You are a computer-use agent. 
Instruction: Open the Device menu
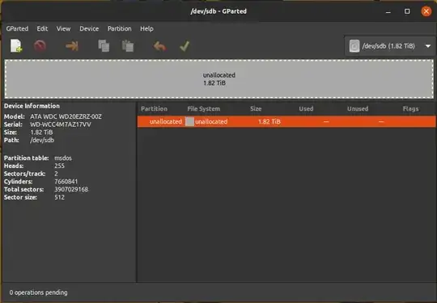(89, 28)
